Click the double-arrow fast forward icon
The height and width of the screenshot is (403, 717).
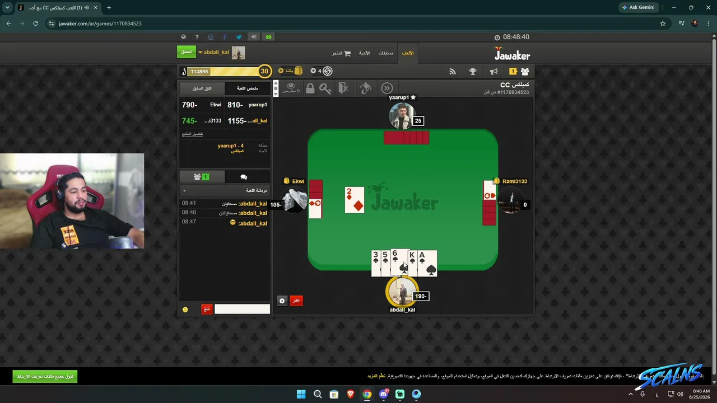point(387,88)
